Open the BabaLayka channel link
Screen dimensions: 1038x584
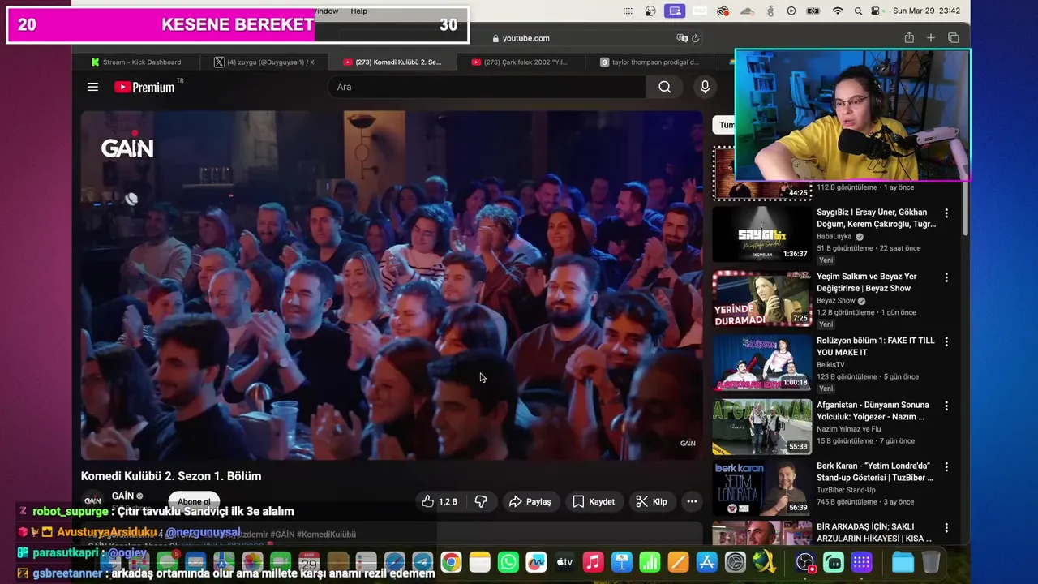pos(835,237)
